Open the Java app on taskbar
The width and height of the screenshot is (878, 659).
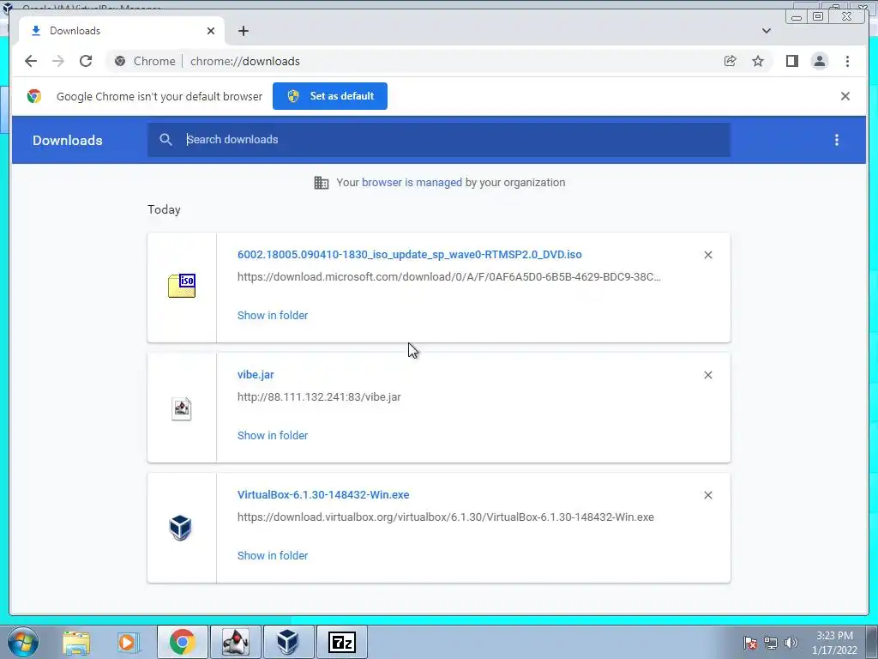pyautogui.click(x=236, y=642)
